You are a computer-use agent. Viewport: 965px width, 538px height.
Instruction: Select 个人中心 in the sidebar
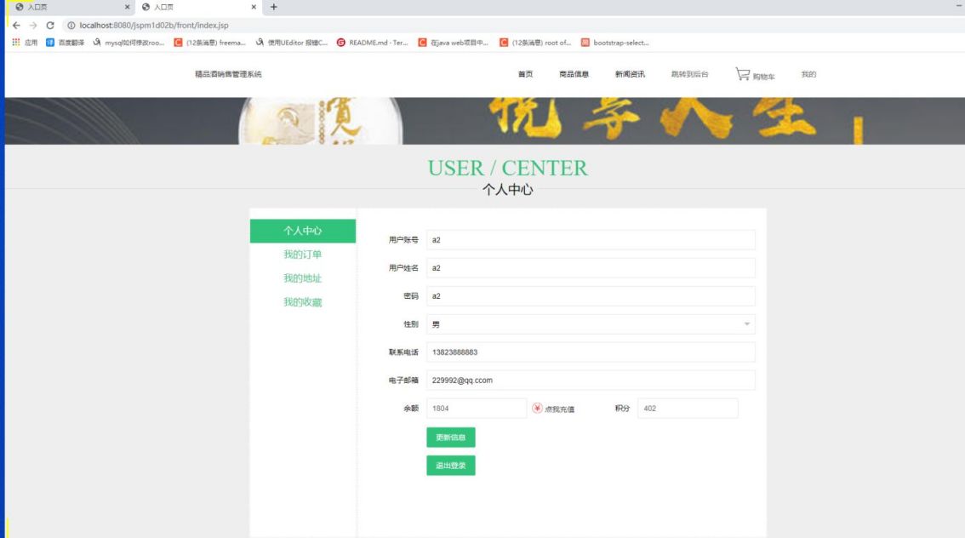point(303,231)
